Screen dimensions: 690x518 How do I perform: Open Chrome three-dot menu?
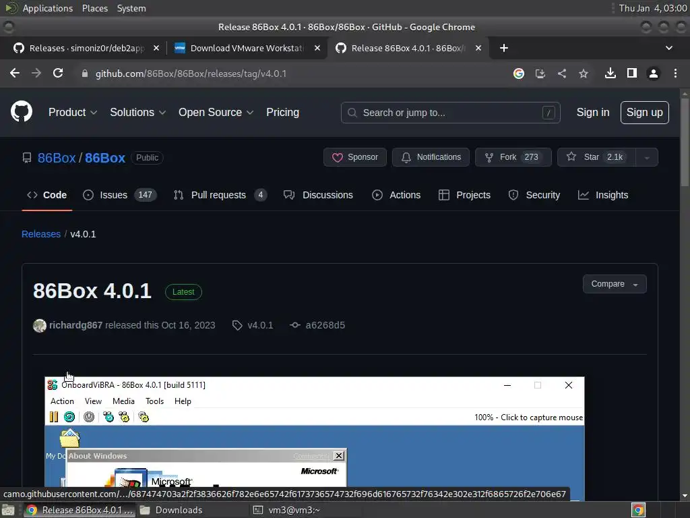[675, 73]
